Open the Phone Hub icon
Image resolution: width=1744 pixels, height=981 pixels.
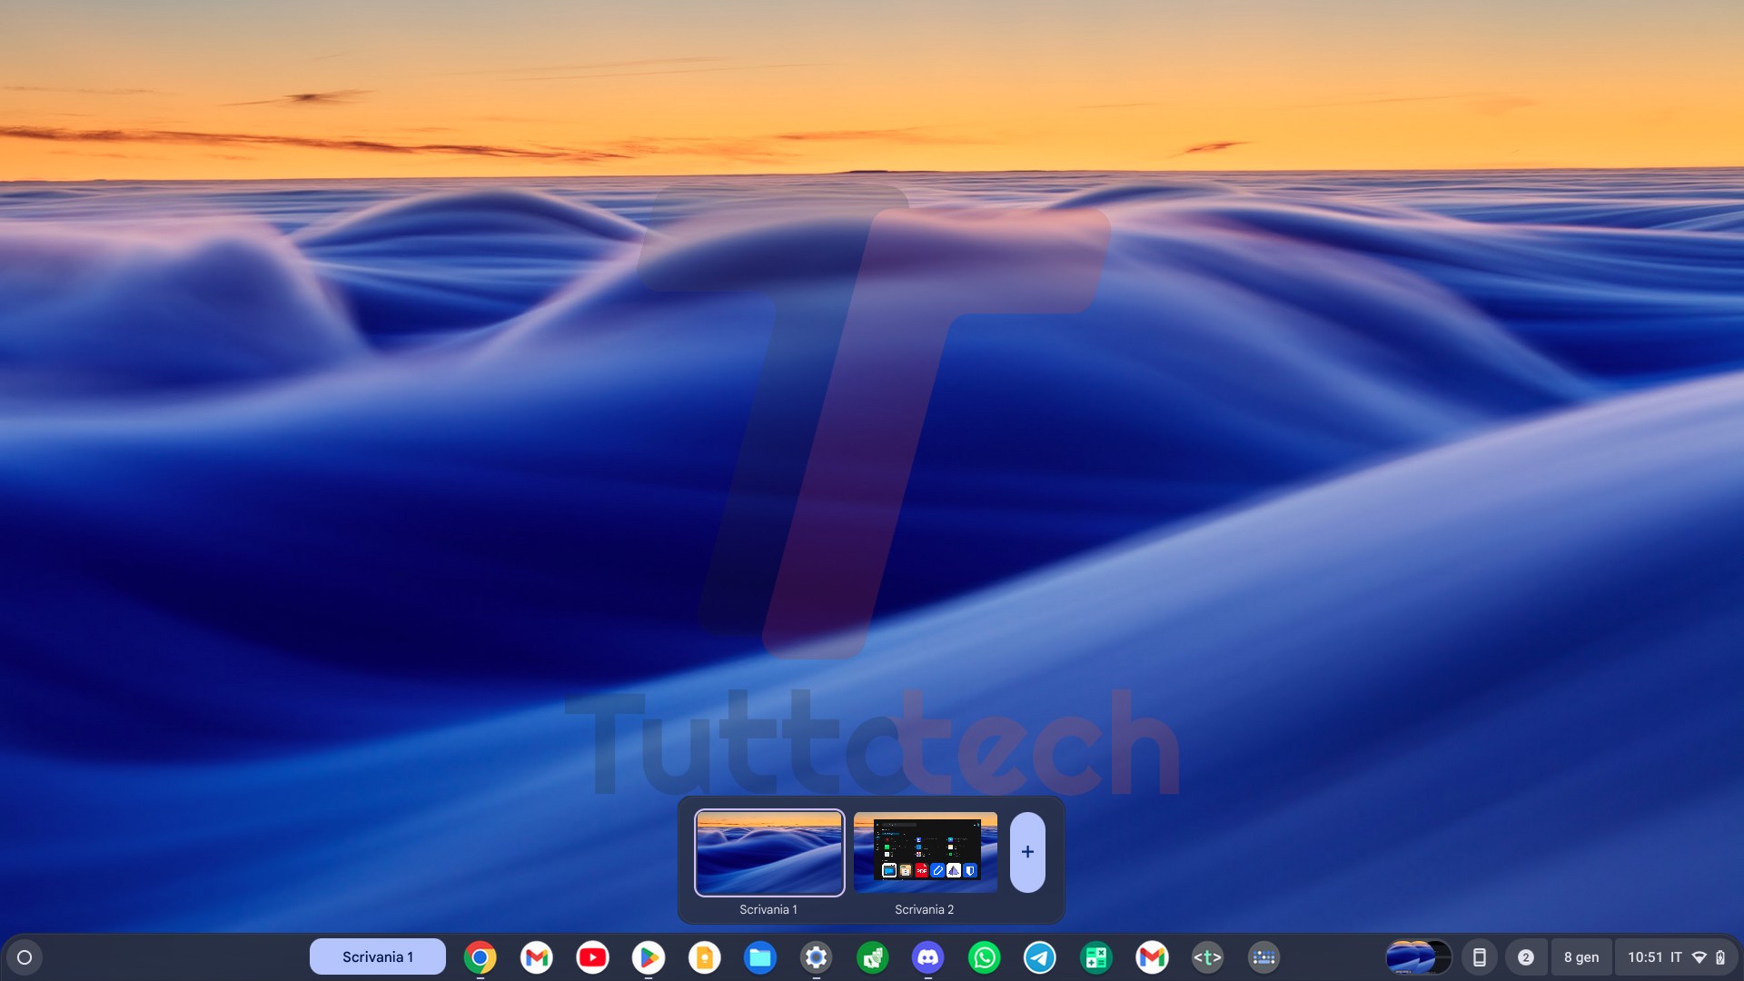[x=1479, y=957]
